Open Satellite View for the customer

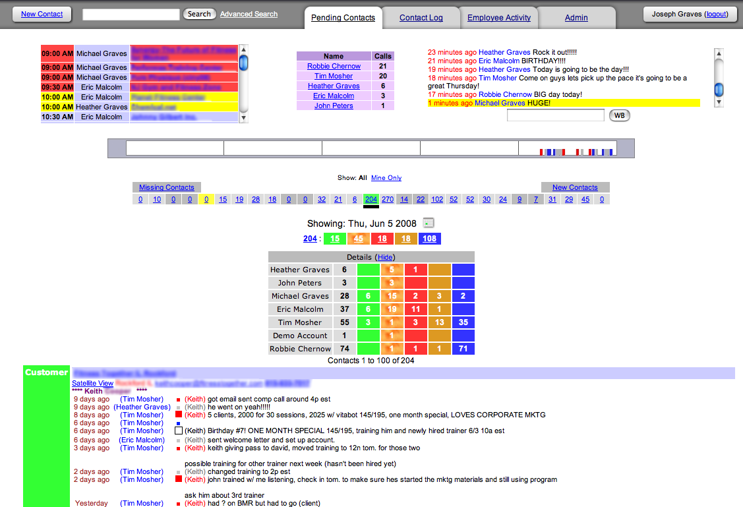click(92, 383)
